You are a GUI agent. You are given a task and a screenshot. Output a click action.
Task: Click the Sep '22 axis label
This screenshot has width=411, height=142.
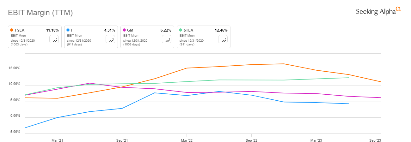point(251,139)
